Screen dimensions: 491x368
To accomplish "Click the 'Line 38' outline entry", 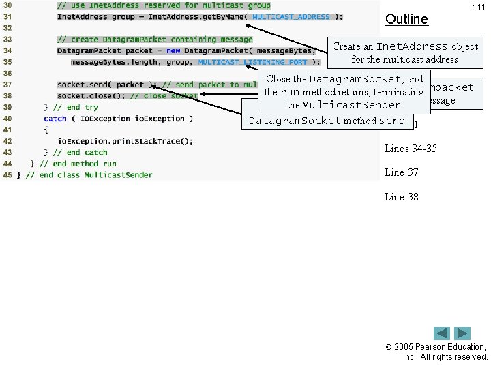I will (x=401, y=197).
